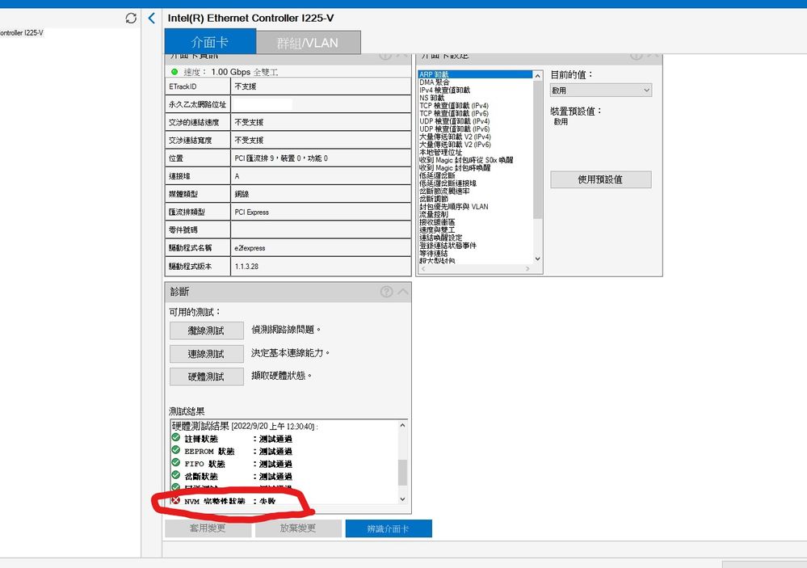807x568 pixels.
Task: Select the 介面卡 tab
Action: click(212, 41)
